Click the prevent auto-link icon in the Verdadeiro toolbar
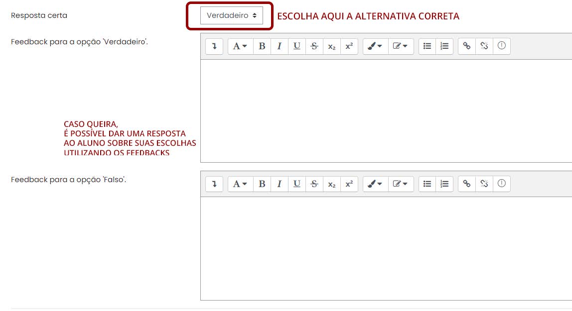The image size is (572, 311). [502, 46]
